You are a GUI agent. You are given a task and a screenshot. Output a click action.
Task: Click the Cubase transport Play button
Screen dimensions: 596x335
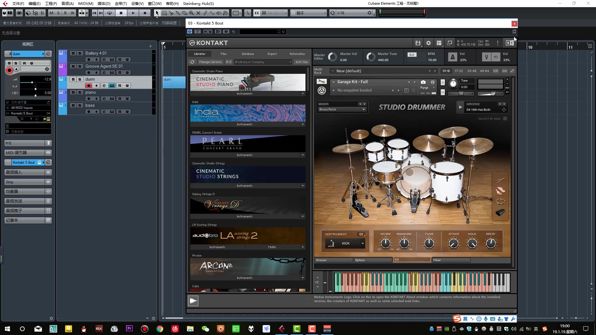133,13
